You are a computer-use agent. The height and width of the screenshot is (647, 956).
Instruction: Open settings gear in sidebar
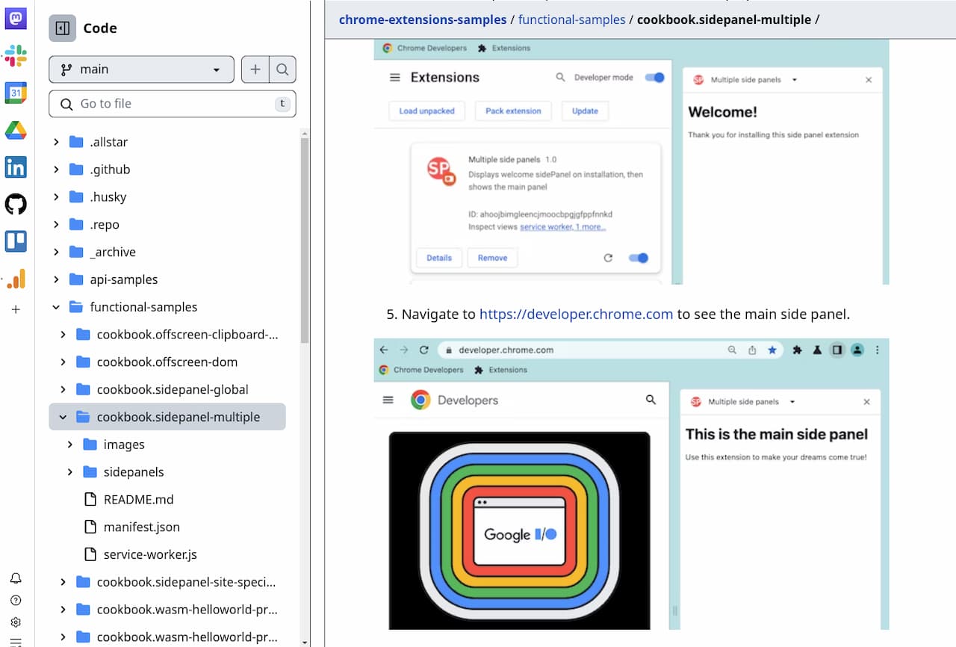click(x=16, y=622)
